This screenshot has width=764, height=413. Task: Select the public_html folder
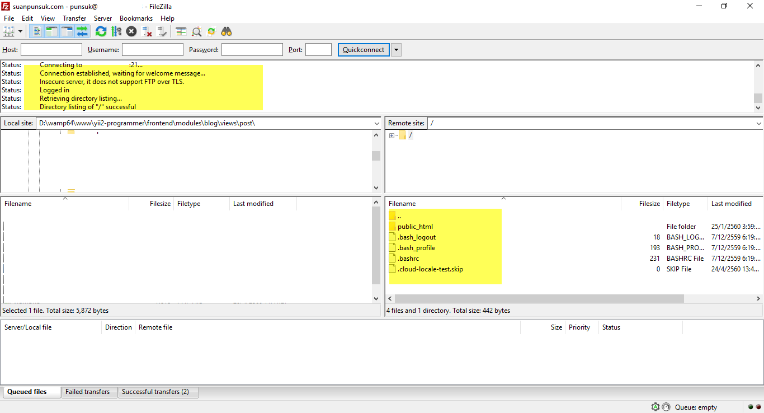pos(415,227)
